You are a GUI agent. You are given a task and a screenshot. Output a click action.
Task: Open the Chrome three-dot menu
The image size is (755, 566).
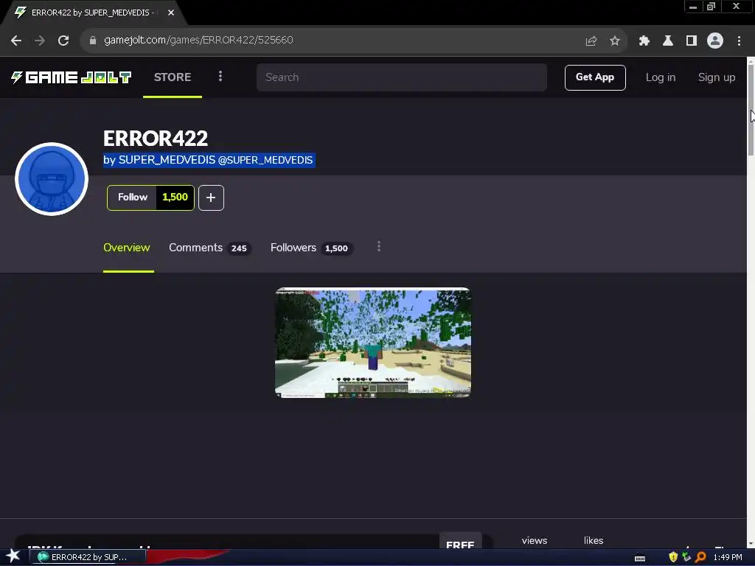tap(739, 41)
